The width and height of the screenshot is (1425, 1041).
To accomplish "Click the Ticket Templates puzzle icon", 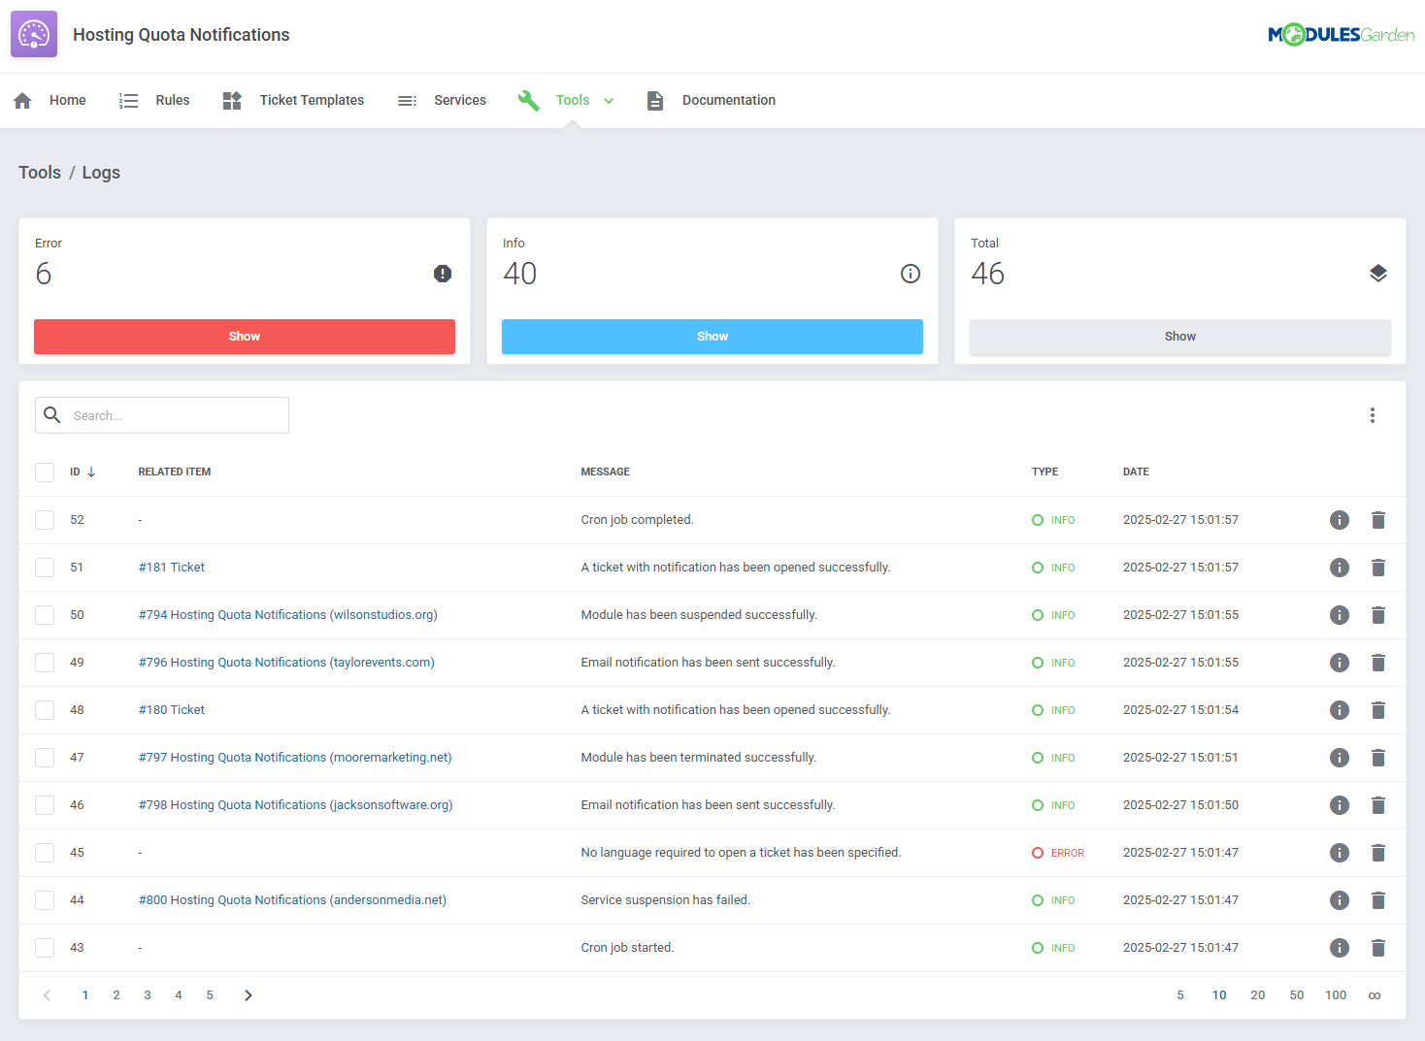I will click(232, 100).
